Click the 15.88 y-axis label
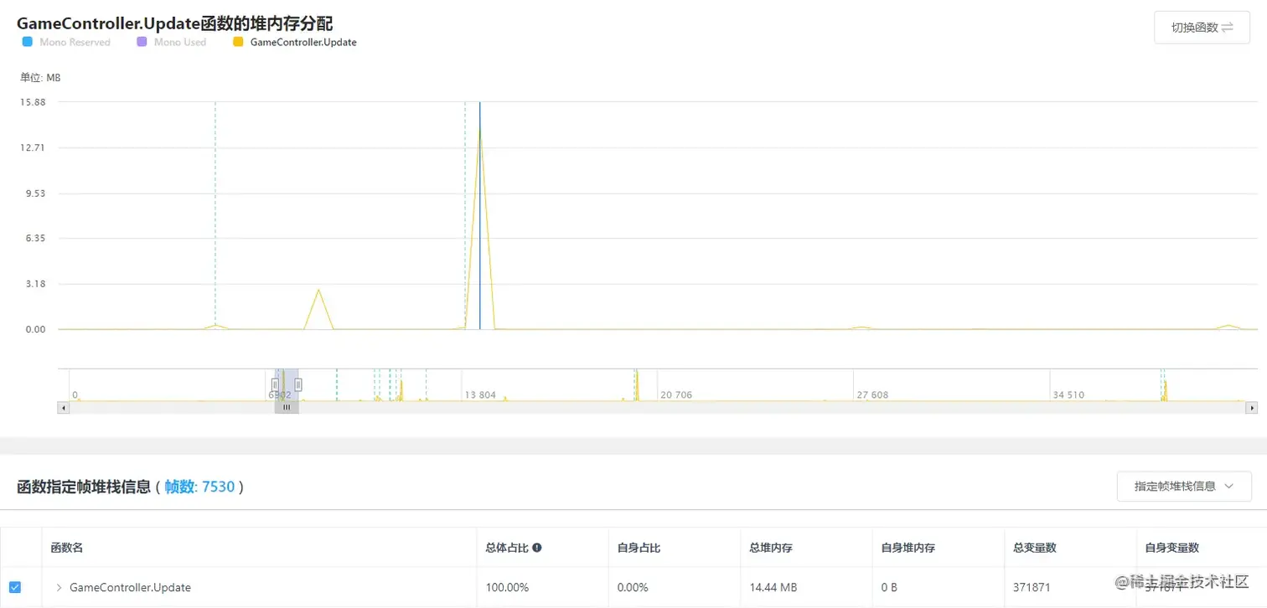Image resolution: width=1267 pixels, height=608 pixels. 34,102
